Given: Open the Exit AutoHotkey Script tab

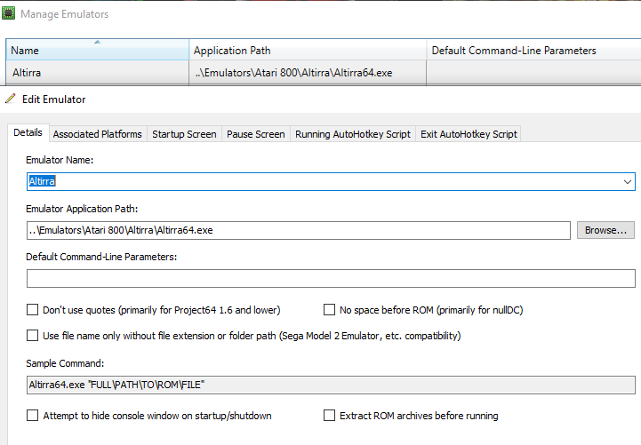Looking at the screenshot, I should (x=469, y=134).
